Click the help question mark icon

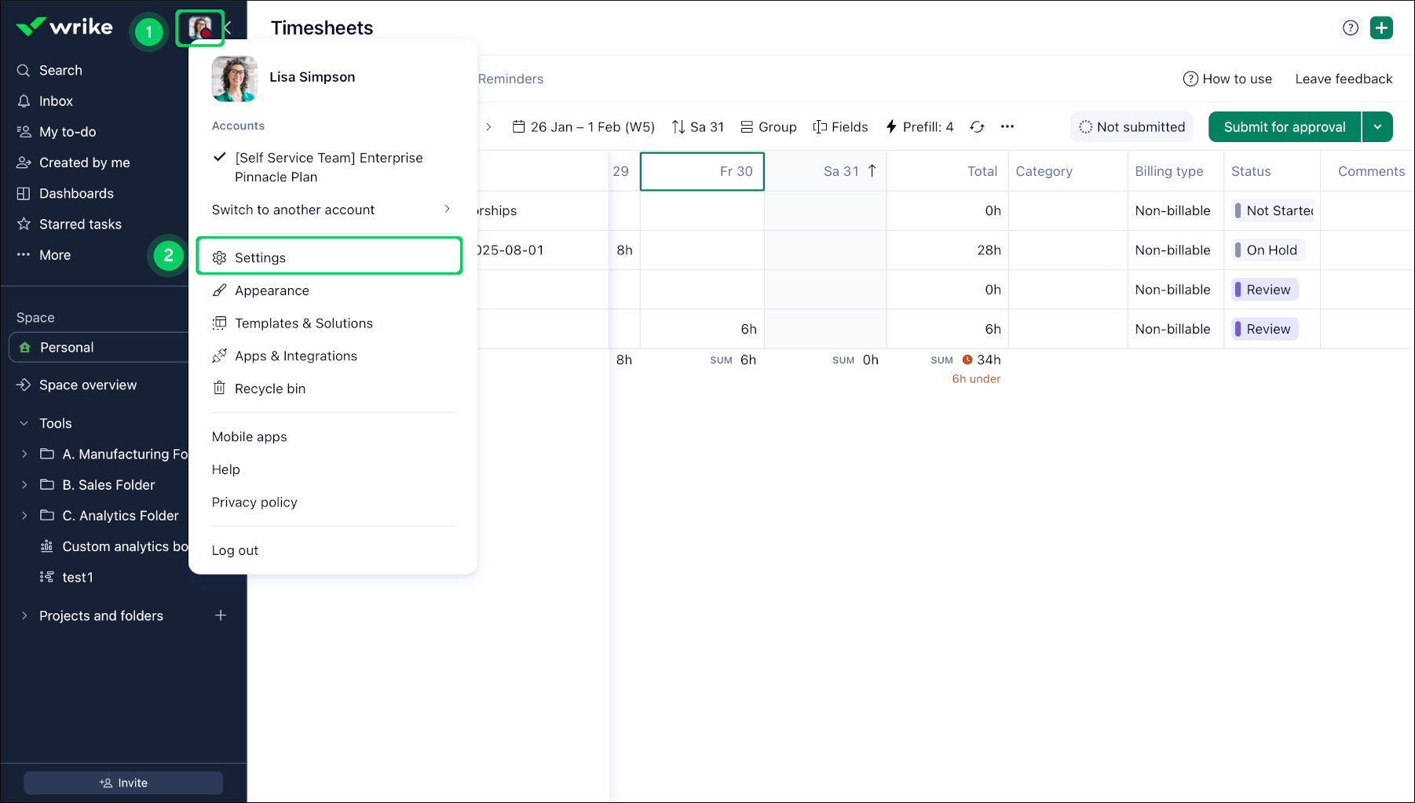coord(1350,28)
